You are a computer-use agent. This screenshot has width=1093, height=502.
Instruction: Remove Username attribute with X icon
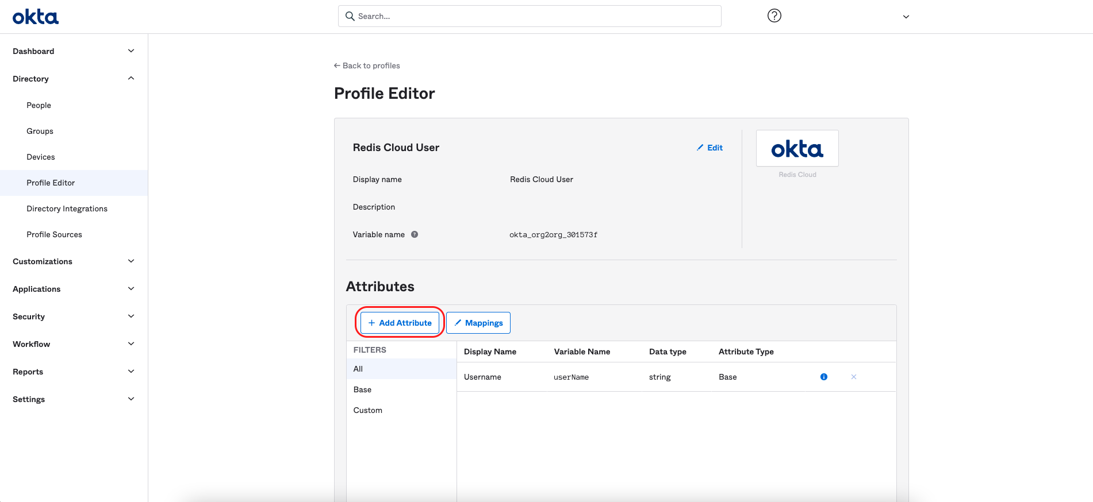click(x=853, y=377)
